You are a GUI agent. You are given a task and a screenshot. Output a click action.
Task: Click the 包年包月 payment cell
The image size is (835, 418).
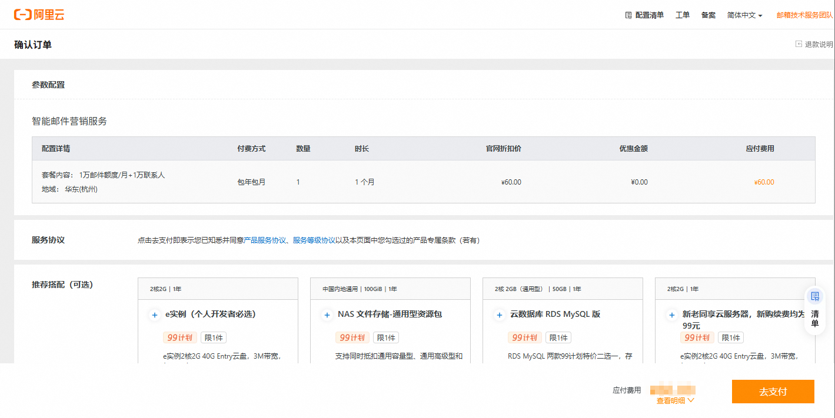[251, 182]
